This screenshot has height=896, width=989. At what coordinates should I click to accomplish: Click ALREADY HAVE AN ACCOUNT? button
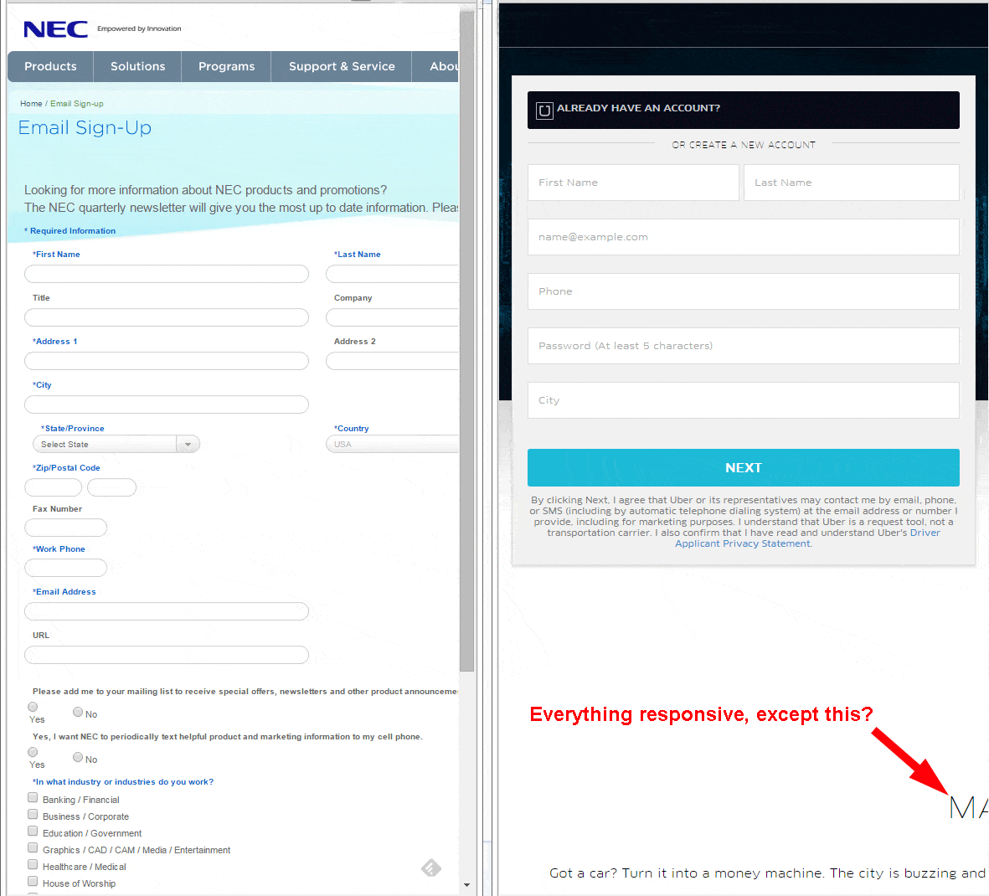743,111
